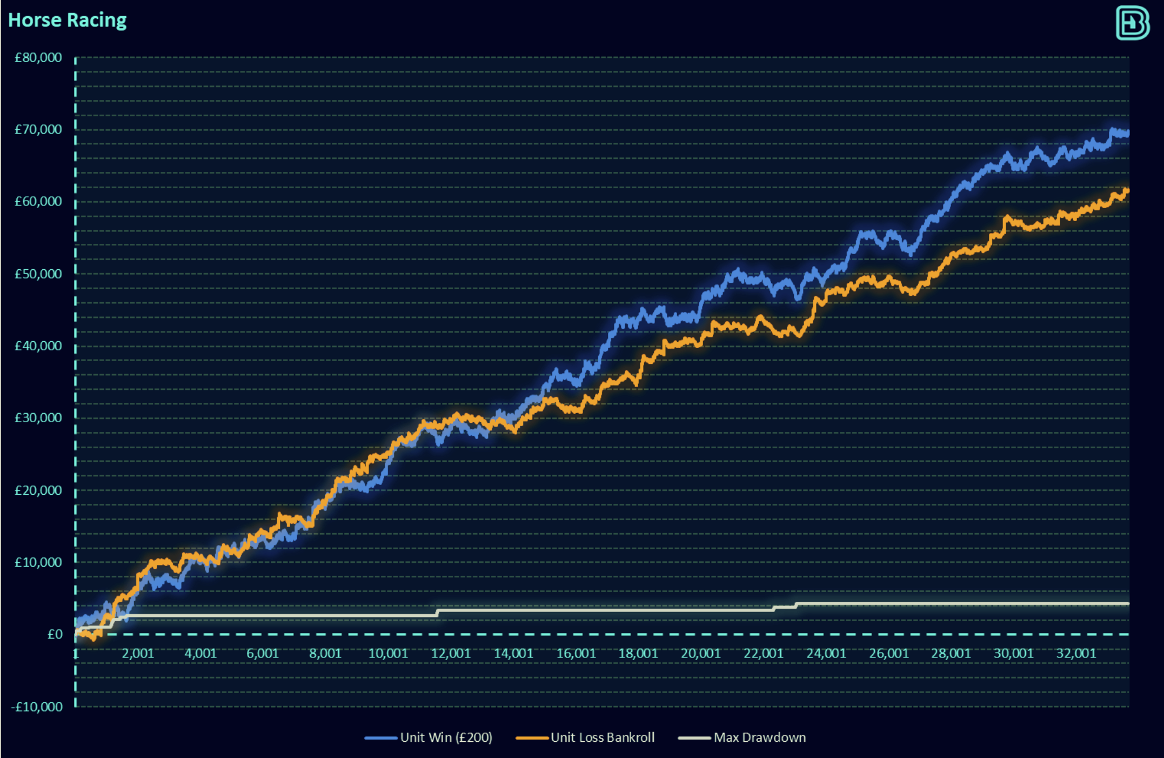Click the 2,001 x-axis label

[x=138, y=653]
